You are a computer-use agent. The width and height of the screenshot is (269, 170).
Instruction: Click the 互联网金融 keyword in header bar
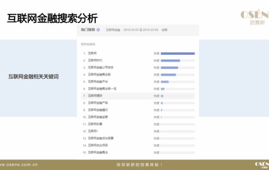[113, 30]
